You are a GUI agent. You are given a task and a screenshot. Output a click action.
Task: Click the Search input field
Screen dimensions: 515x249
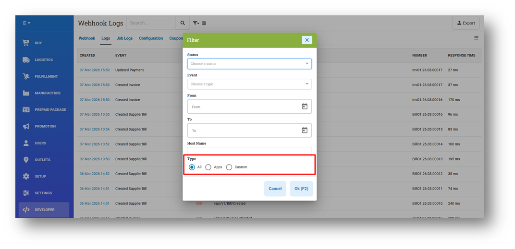click(151, 23)
